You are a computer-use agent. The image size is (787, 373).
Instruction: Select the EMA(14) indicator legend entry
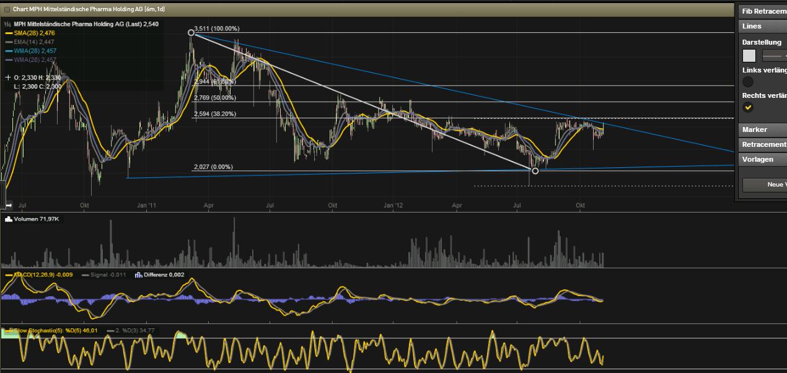pos(30,42)
